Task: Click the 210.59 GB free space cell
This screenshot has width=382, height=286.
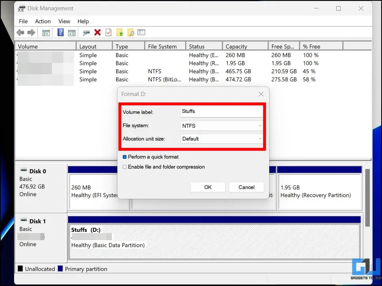Action: (x=284, y=71)
